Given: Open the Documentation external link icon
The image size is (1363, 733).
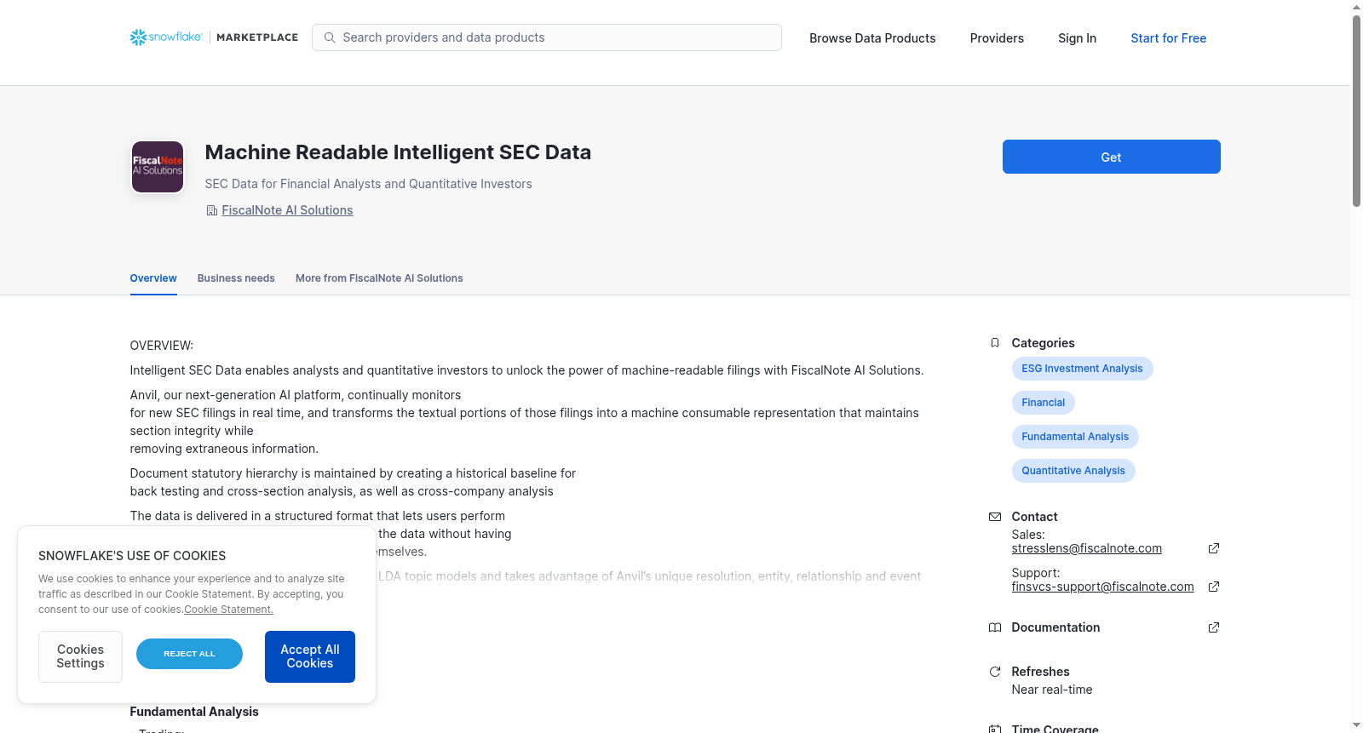Looking at the screenshot, I should point(1214,627).
